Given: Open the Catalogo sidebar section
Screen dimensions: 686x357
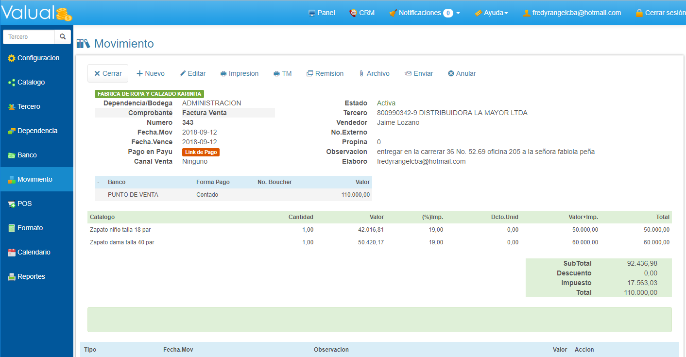Looking at the screenshot, I should coord(31,82).
